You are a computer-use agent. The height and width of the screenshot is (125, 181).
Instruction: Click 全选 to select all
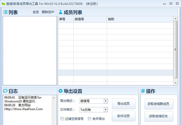(x=36, y=12)
